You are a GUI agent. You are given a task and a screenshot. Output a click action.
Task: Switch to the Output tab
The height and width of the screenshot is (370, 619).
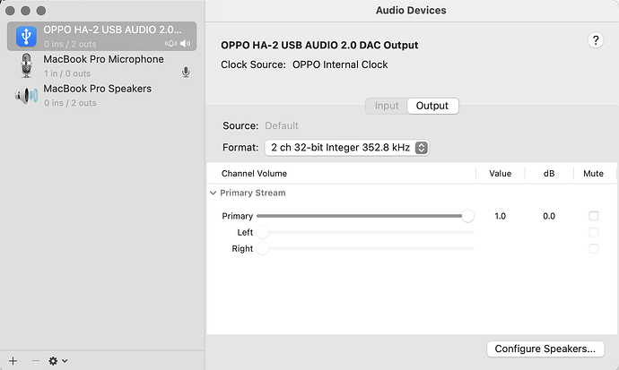point(432,106)
